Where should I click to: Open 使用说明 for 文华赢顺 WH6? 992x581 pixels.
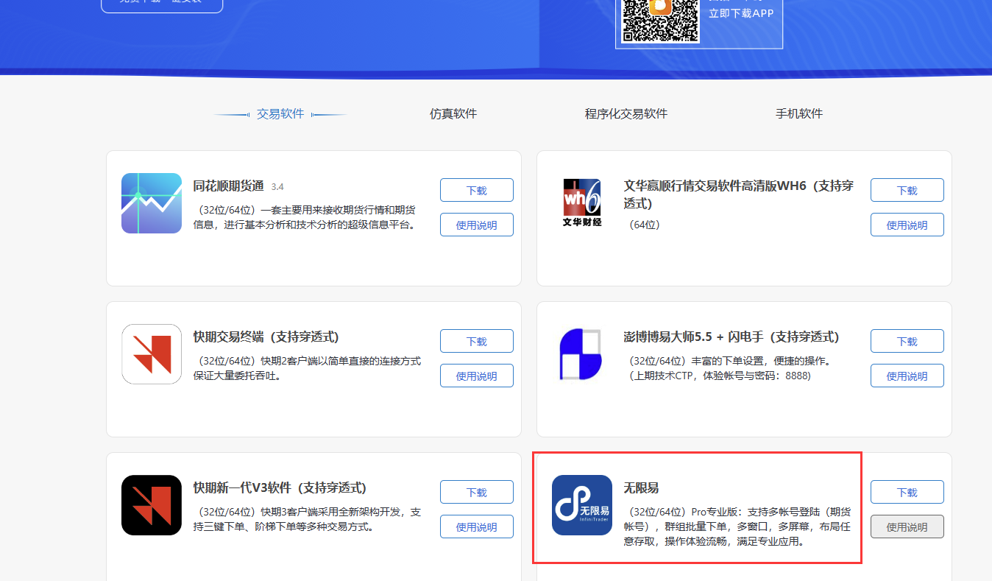click(x=907, y=225)
